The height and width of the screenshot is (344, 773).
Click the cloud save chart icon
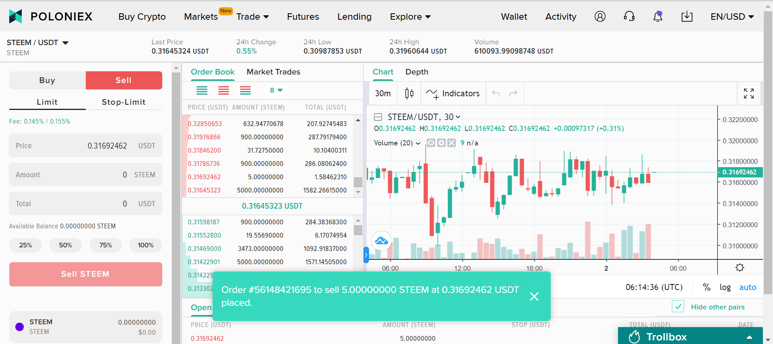[x=381, y=241]
